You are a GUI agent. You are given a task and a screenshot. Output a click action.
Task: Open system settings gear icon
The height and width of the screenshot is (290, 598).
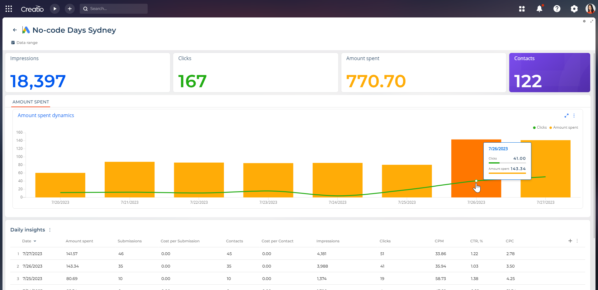coord(574,9)
